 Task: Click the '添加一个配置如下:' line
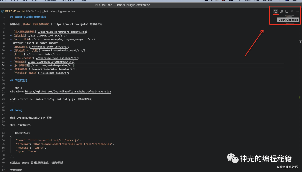pos(21,125)
